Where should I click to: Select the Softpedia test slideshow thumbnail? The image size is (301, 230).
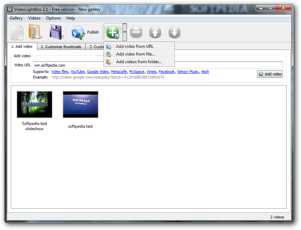pos(35,104)
